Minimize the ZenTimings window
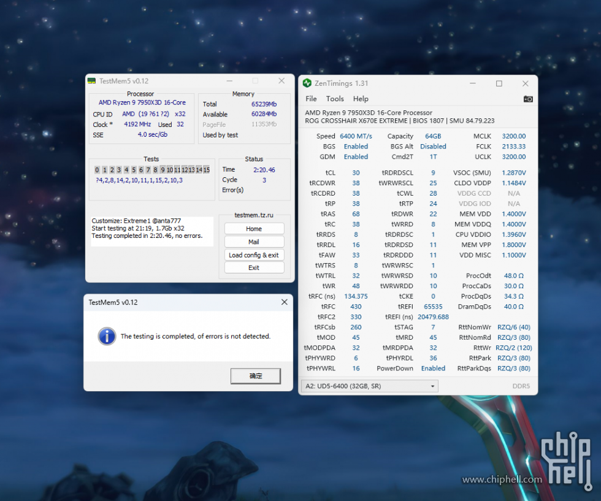 [473, 83]
